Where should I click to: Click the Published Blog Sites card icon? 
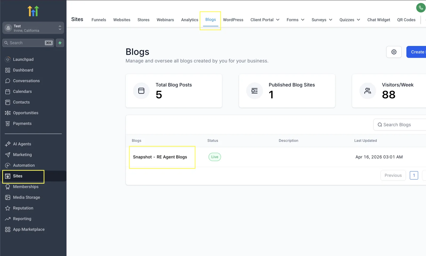pyautogui.click(x=255, y=91)
